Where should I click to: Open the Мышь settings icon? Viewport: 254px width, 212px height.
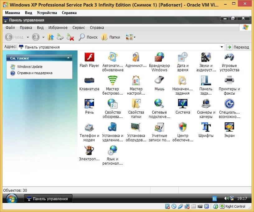[159, 80]
